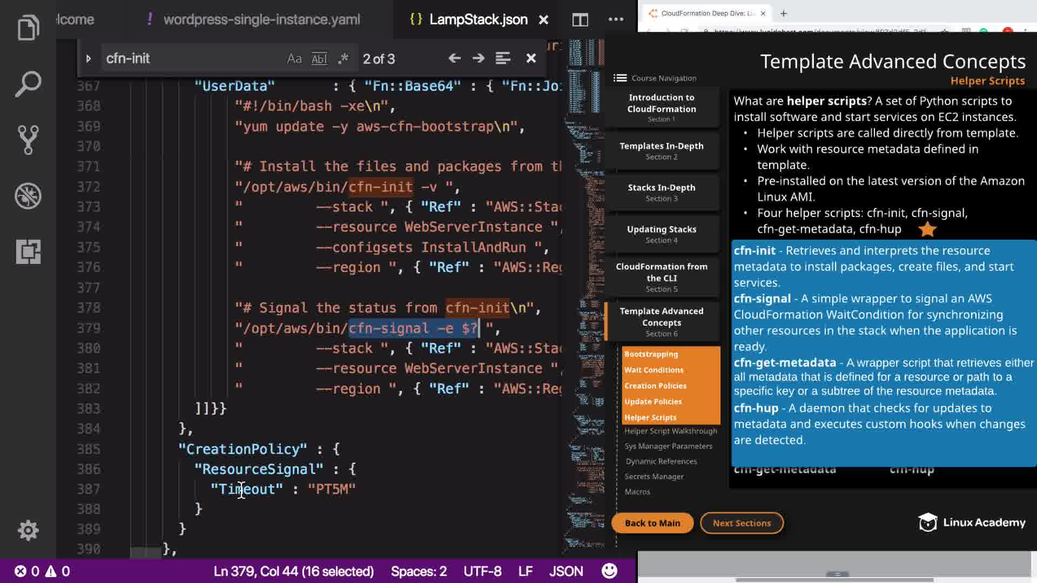Go to next find match arrow
This screenshot has height=583, width=1037.
(478, 58)
